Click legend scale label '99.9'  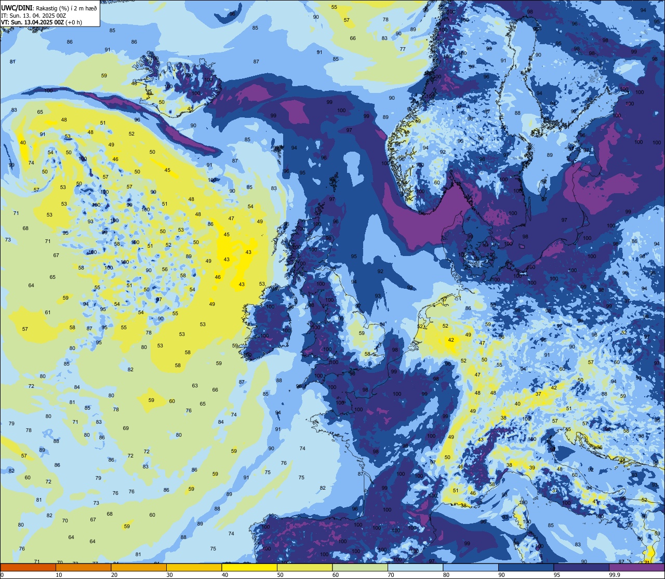click(x=615, y=575)
